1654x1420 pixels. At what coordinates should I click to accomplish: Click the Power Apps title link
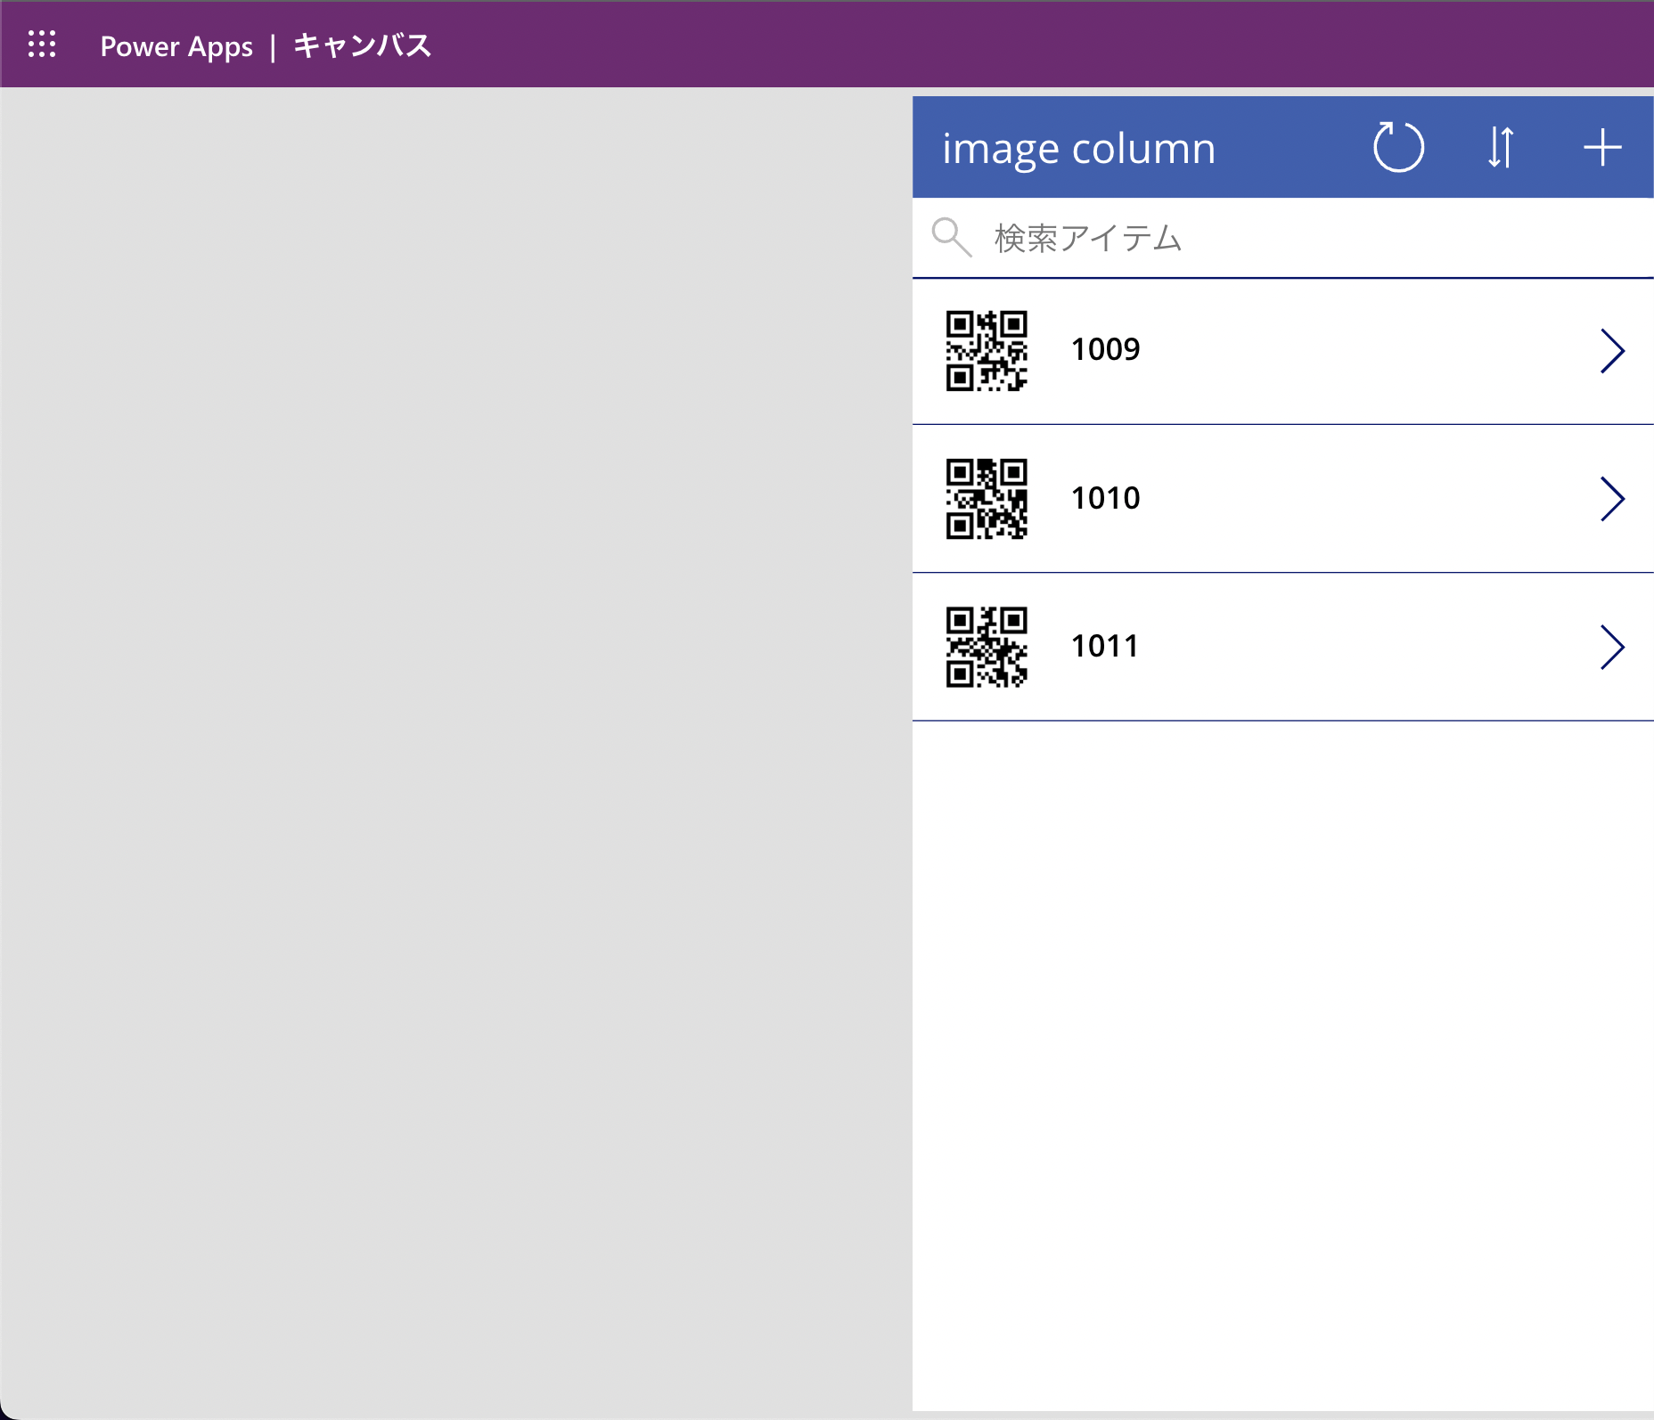coord(176,46)
